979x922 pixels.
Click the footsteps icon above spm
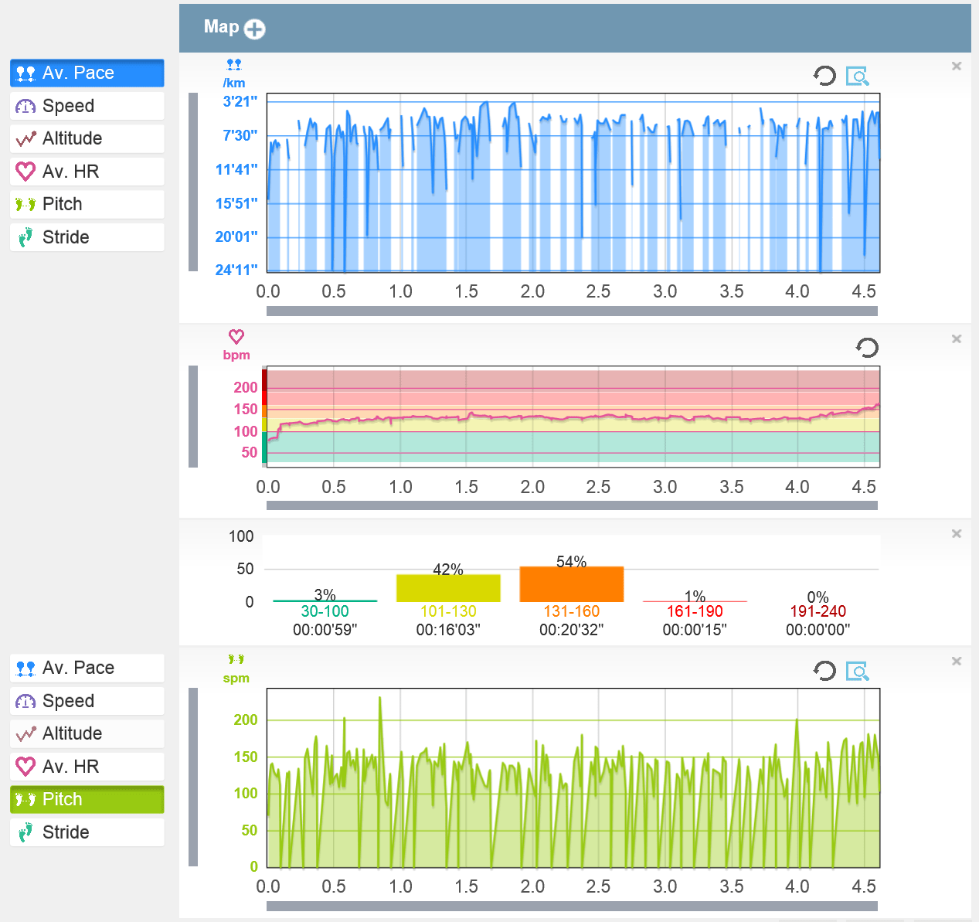[236, 659]
